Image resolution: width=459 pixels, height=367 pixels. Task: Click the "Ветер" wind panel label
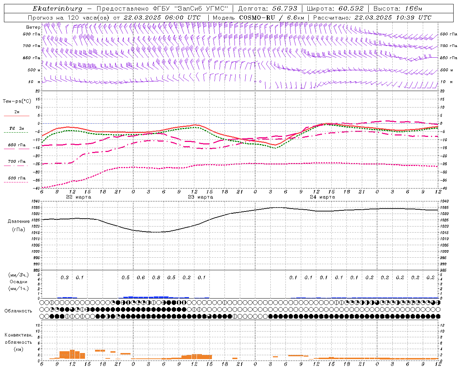(33, 27)
